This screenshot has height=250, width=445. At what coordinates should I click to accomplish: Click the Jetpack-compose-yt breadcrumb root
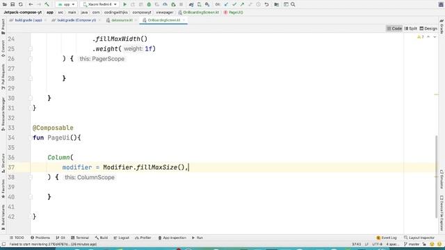click(23, 12)
